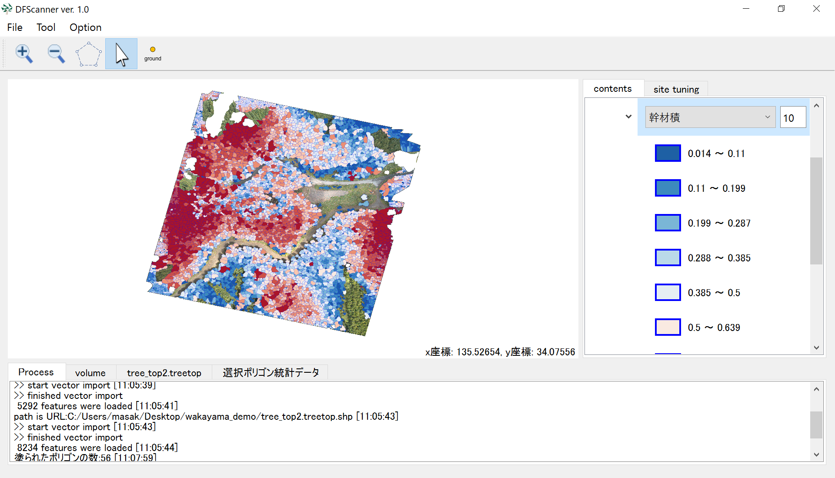Screen dimensions: 835x478
Task: Click the class count field showing 10
Action: pos(792,118)
